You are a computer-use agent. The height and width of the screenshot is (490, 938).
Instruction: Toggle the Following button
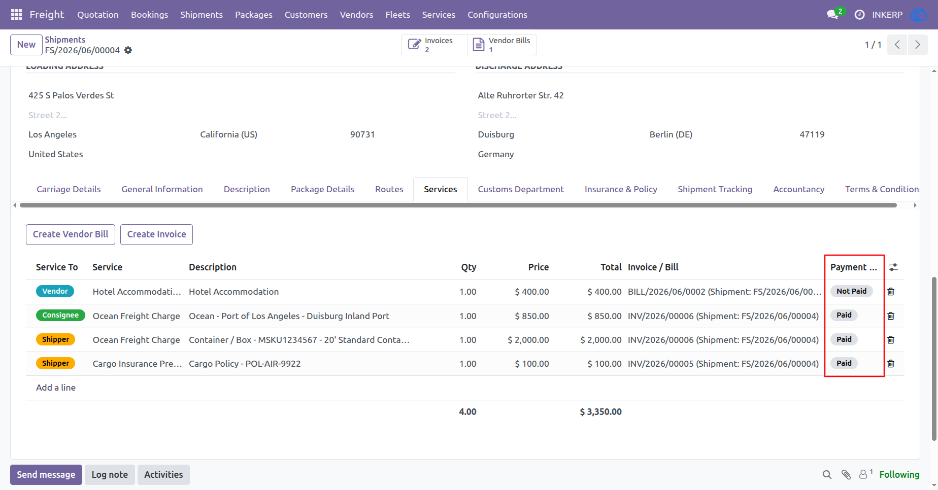click(899, 475)
